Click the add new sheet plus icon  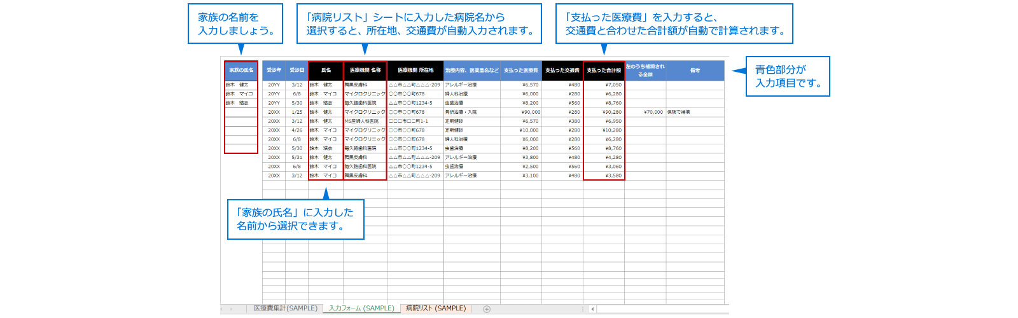[x=487, y=309]
